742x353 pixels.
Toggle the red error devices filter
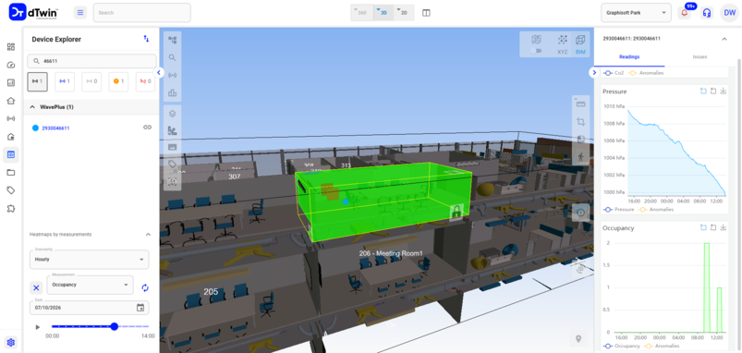pos(145,81)
